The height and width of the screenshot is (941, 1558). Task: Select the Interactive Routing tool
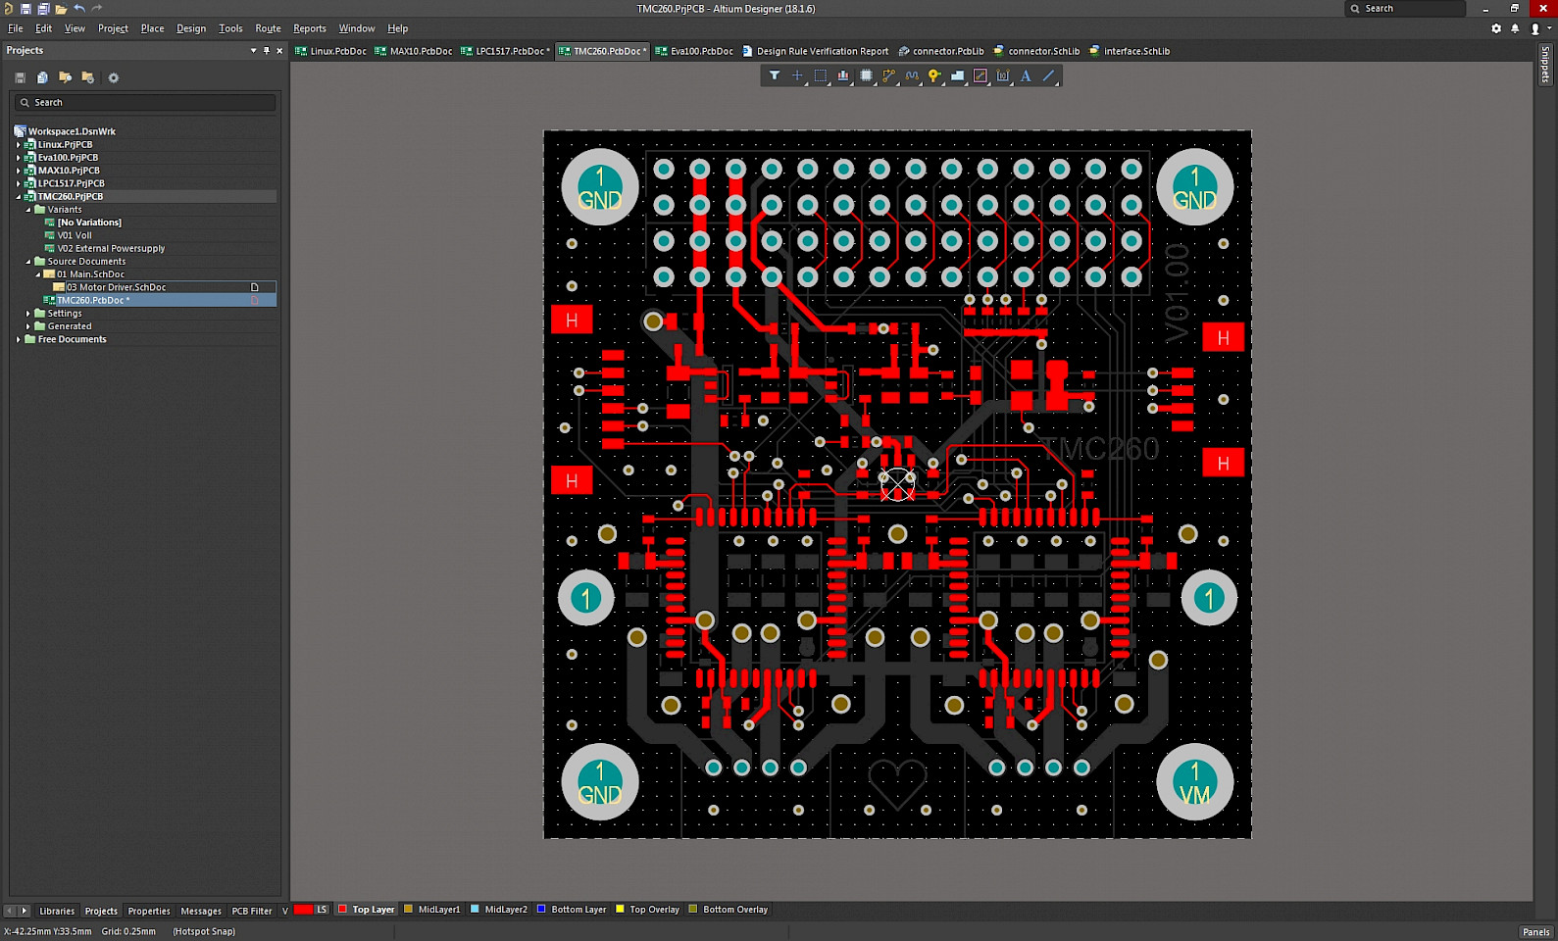[x=889, y=75]
